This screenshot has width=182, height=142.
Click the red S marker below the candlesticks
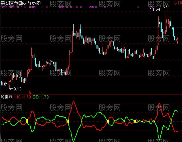30,92
